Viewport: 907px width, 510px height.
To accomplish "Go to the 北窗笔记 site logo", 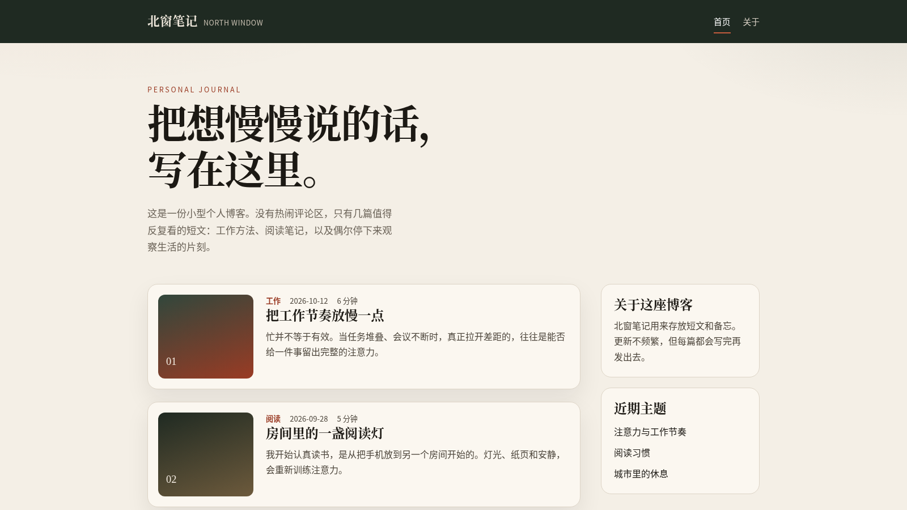I will click(172, 22).
